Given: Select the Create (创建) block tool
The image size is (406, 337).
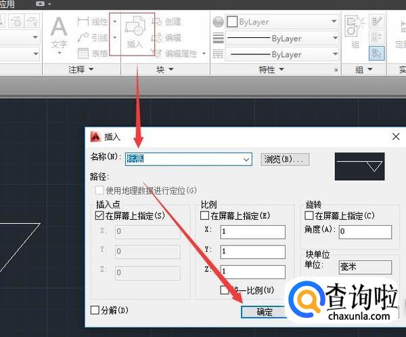Looking at the screenshot, I should [166, 22].
